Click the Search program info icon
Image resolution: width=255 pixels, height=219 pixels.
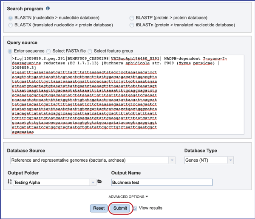tap(48, 8)
